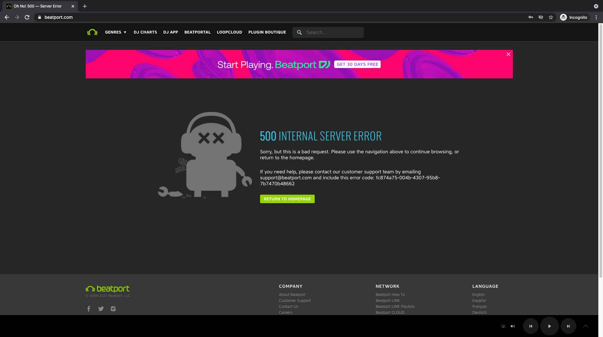The image size is (603, 337).
Task: Open the player queue list icon
Action: point(503,326)
